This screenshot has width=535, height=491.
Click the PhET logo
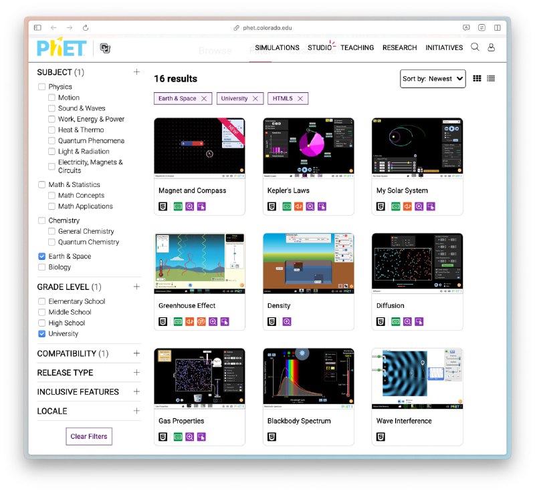tap(62, 48)
